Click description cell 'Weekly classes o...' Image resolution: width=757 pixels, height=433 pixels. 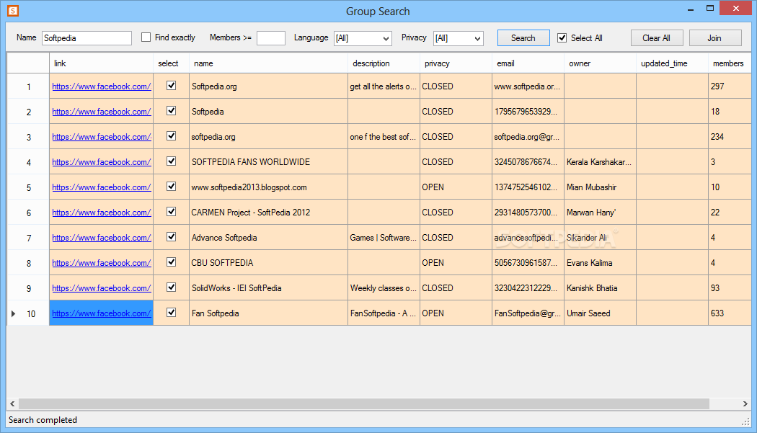click(384, 288)
